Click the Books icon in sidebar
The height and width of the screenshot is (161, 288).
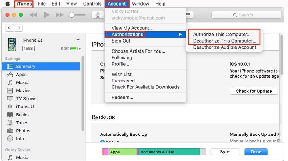[x=10, y=114]
